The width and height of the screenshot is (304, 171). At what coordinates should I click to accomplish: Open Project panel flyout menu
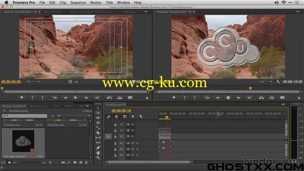point(87,106)
